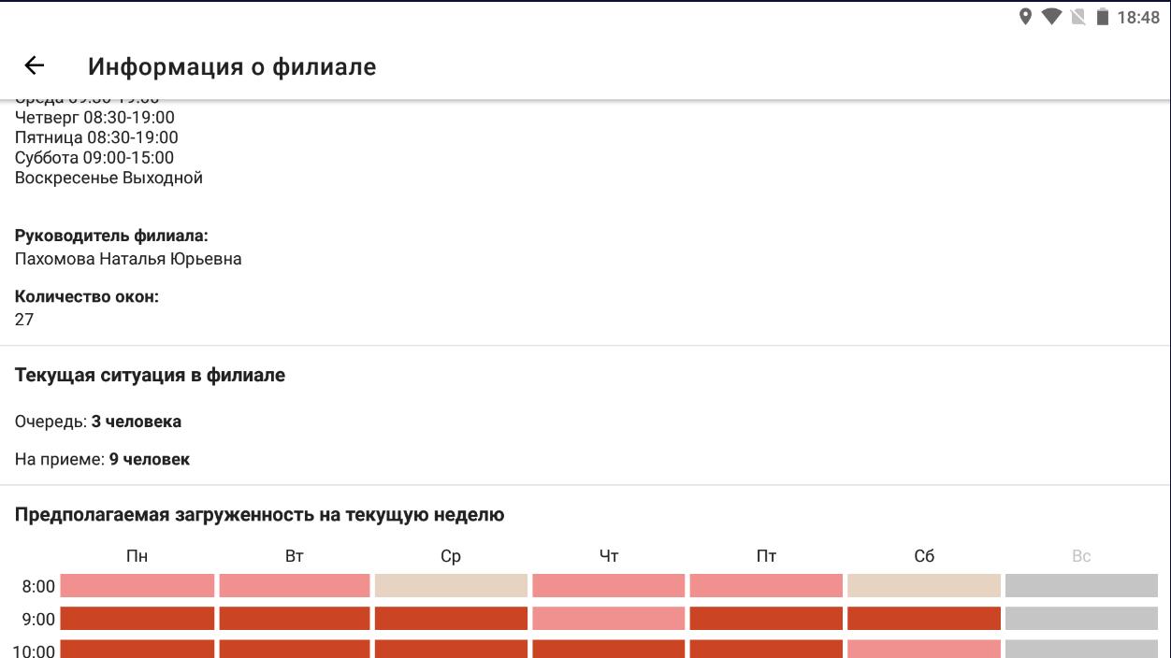Tap Thursday 10:00 load cell
1171x658 pixels.
609,649
